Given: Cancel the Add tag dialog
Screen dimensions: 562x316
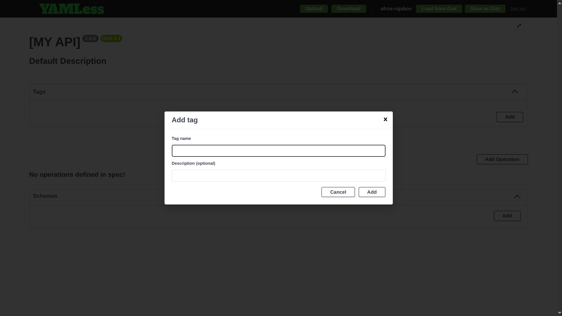Looking at the screenshot, I should point(338,192).
